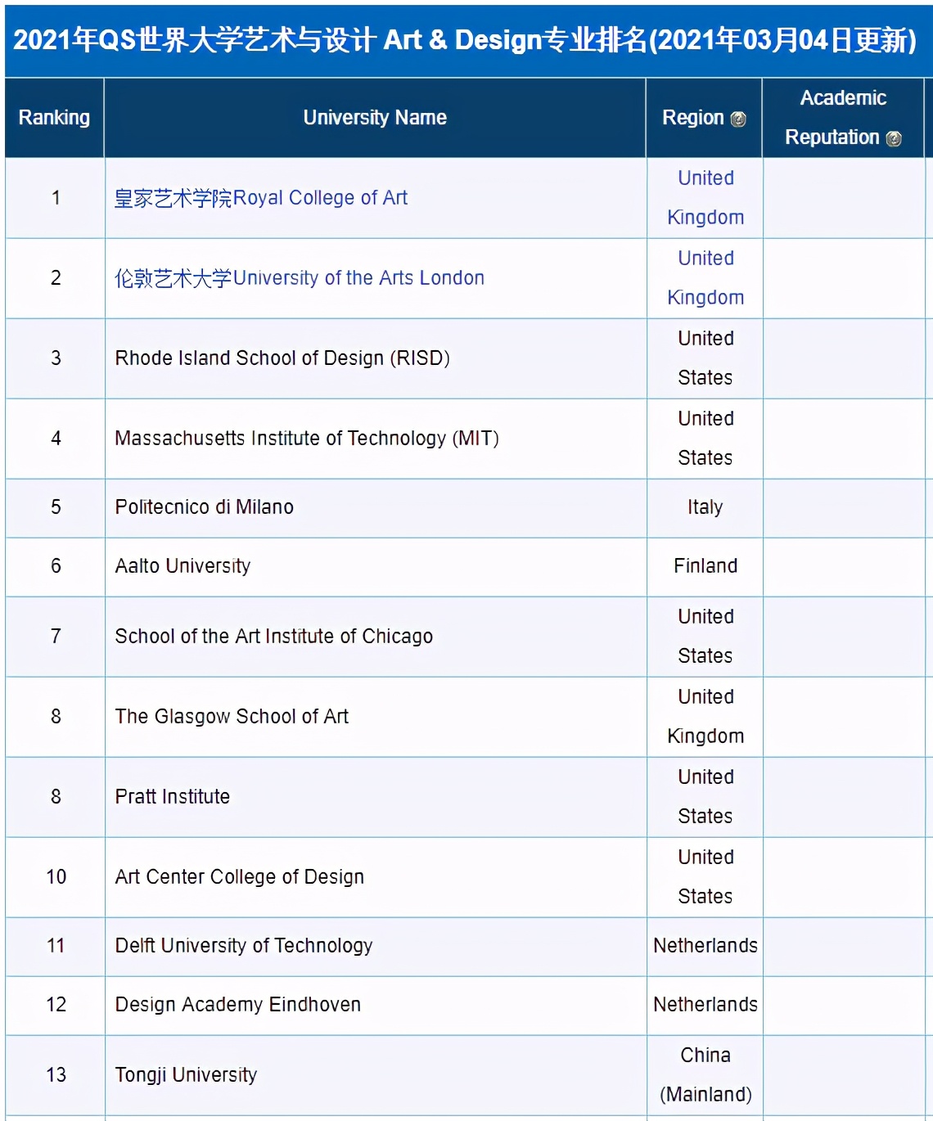Click United States in the MIT row

tap(705, 439)
